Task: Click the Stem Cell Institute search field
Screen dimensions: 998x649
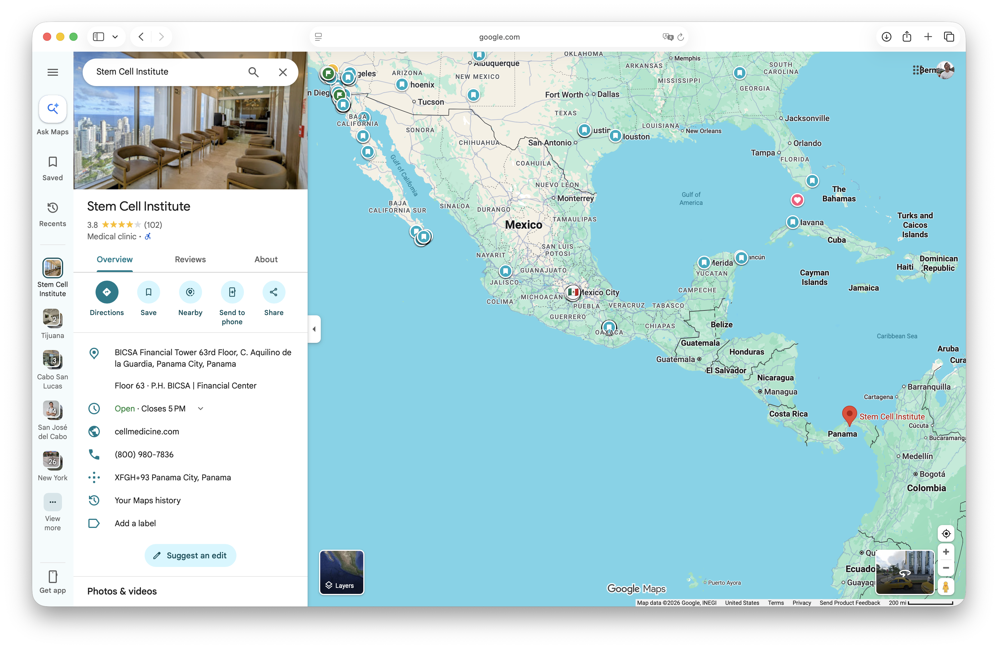Action: (168, 72)
